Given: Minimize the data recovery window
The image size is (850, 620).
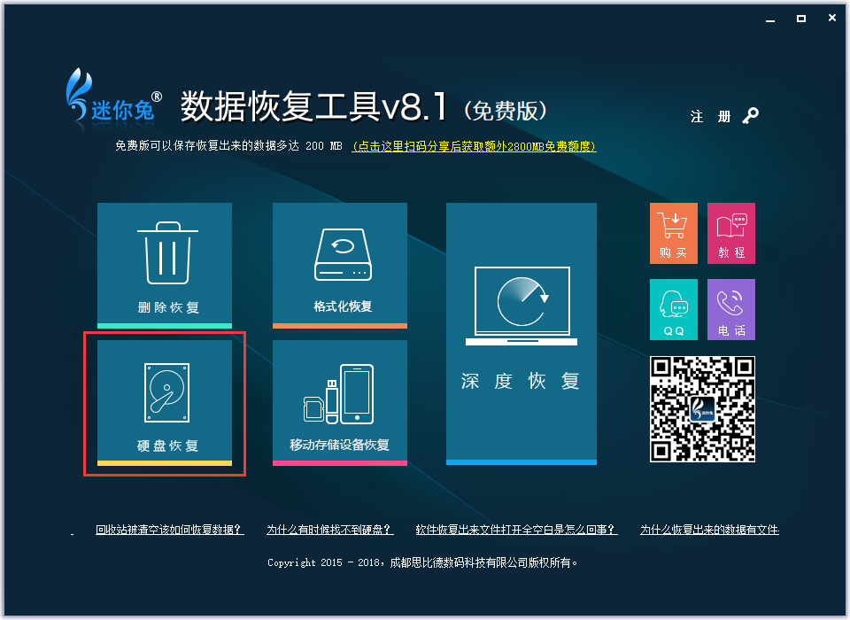Looking at the screenshot, I should pos(770,19).
